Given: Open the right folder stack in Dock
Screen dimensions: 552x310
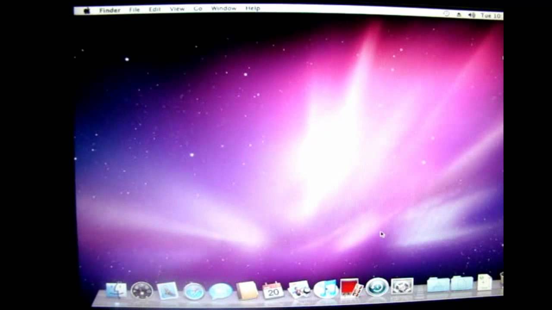Looking at the screenshot, I should click(462, 283).
